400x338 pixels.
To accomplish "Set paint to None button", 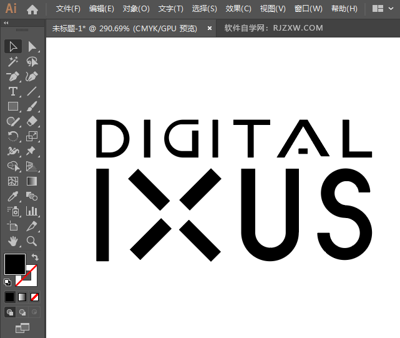I will [34, 297].
